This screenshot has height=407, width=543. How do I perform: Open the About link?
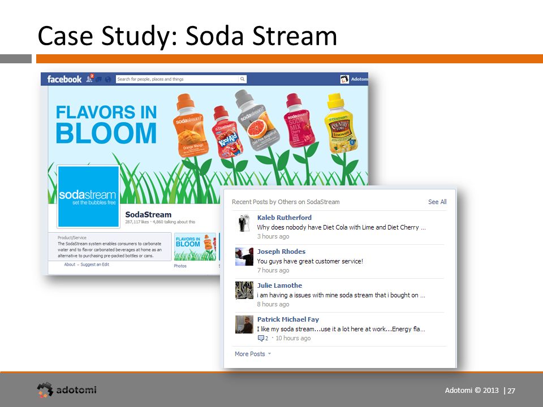[x=70, y=265]
